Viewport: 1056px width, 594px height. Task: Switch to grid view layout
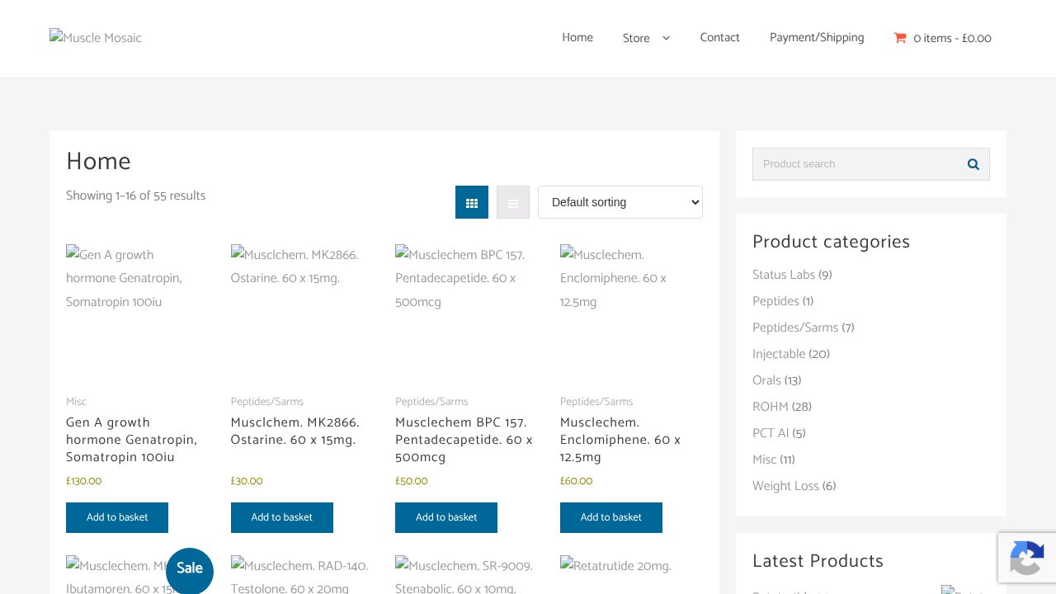(472, 202)
